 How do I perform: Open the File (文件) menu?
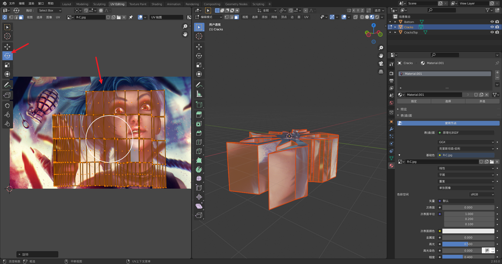tap(12, 4)
